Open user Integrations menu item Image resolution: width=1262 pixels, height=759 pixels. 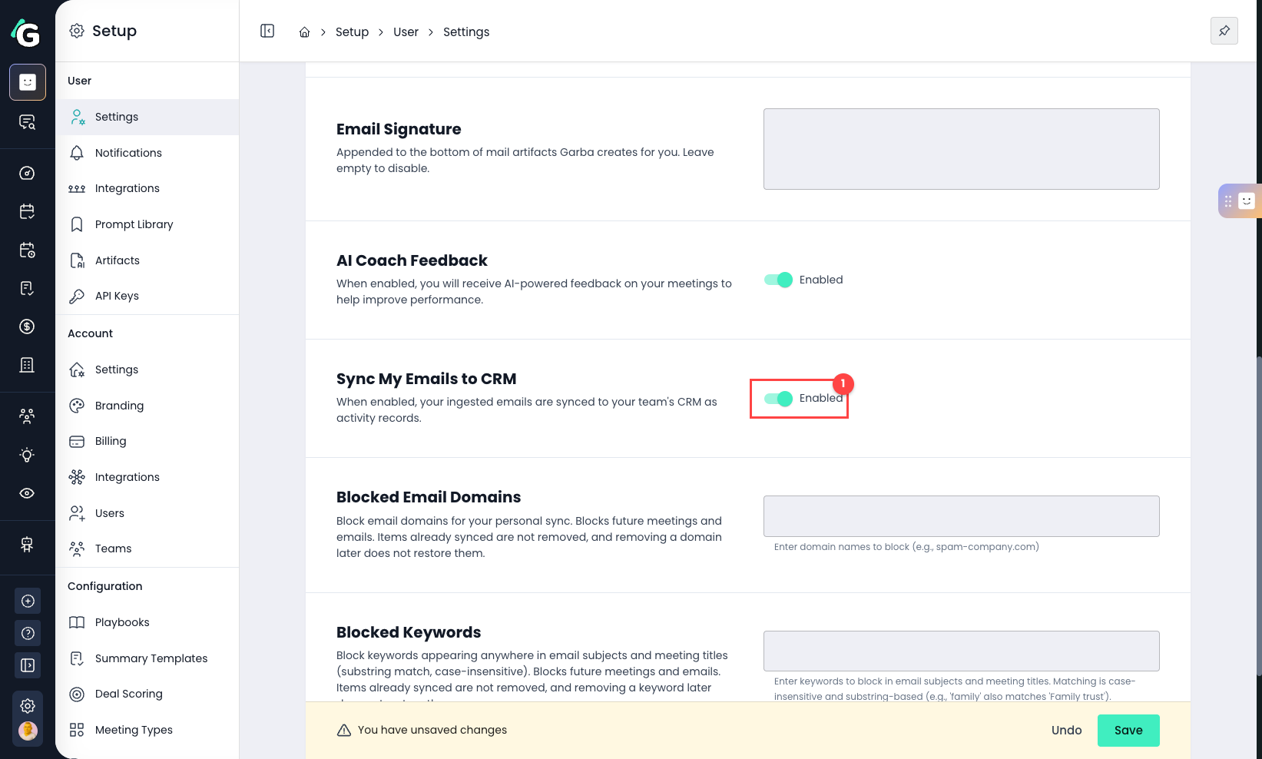point(147,188)
